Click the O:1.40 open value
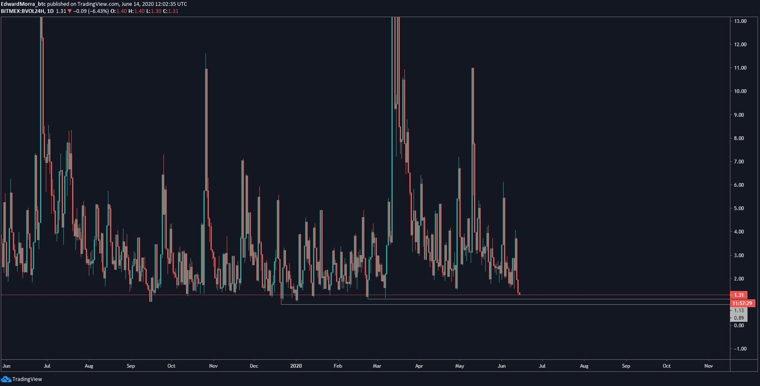 pyautogui.click(x=118, y=11)
